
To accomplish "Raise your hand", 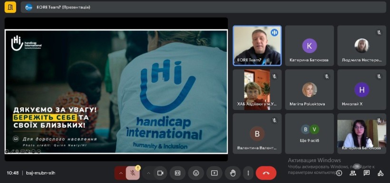I will 233,173.
